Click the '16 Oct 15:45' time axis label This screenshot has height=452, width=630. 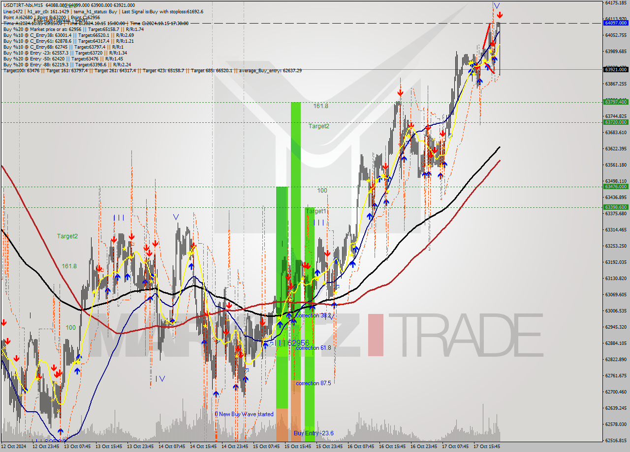(392, 447)
